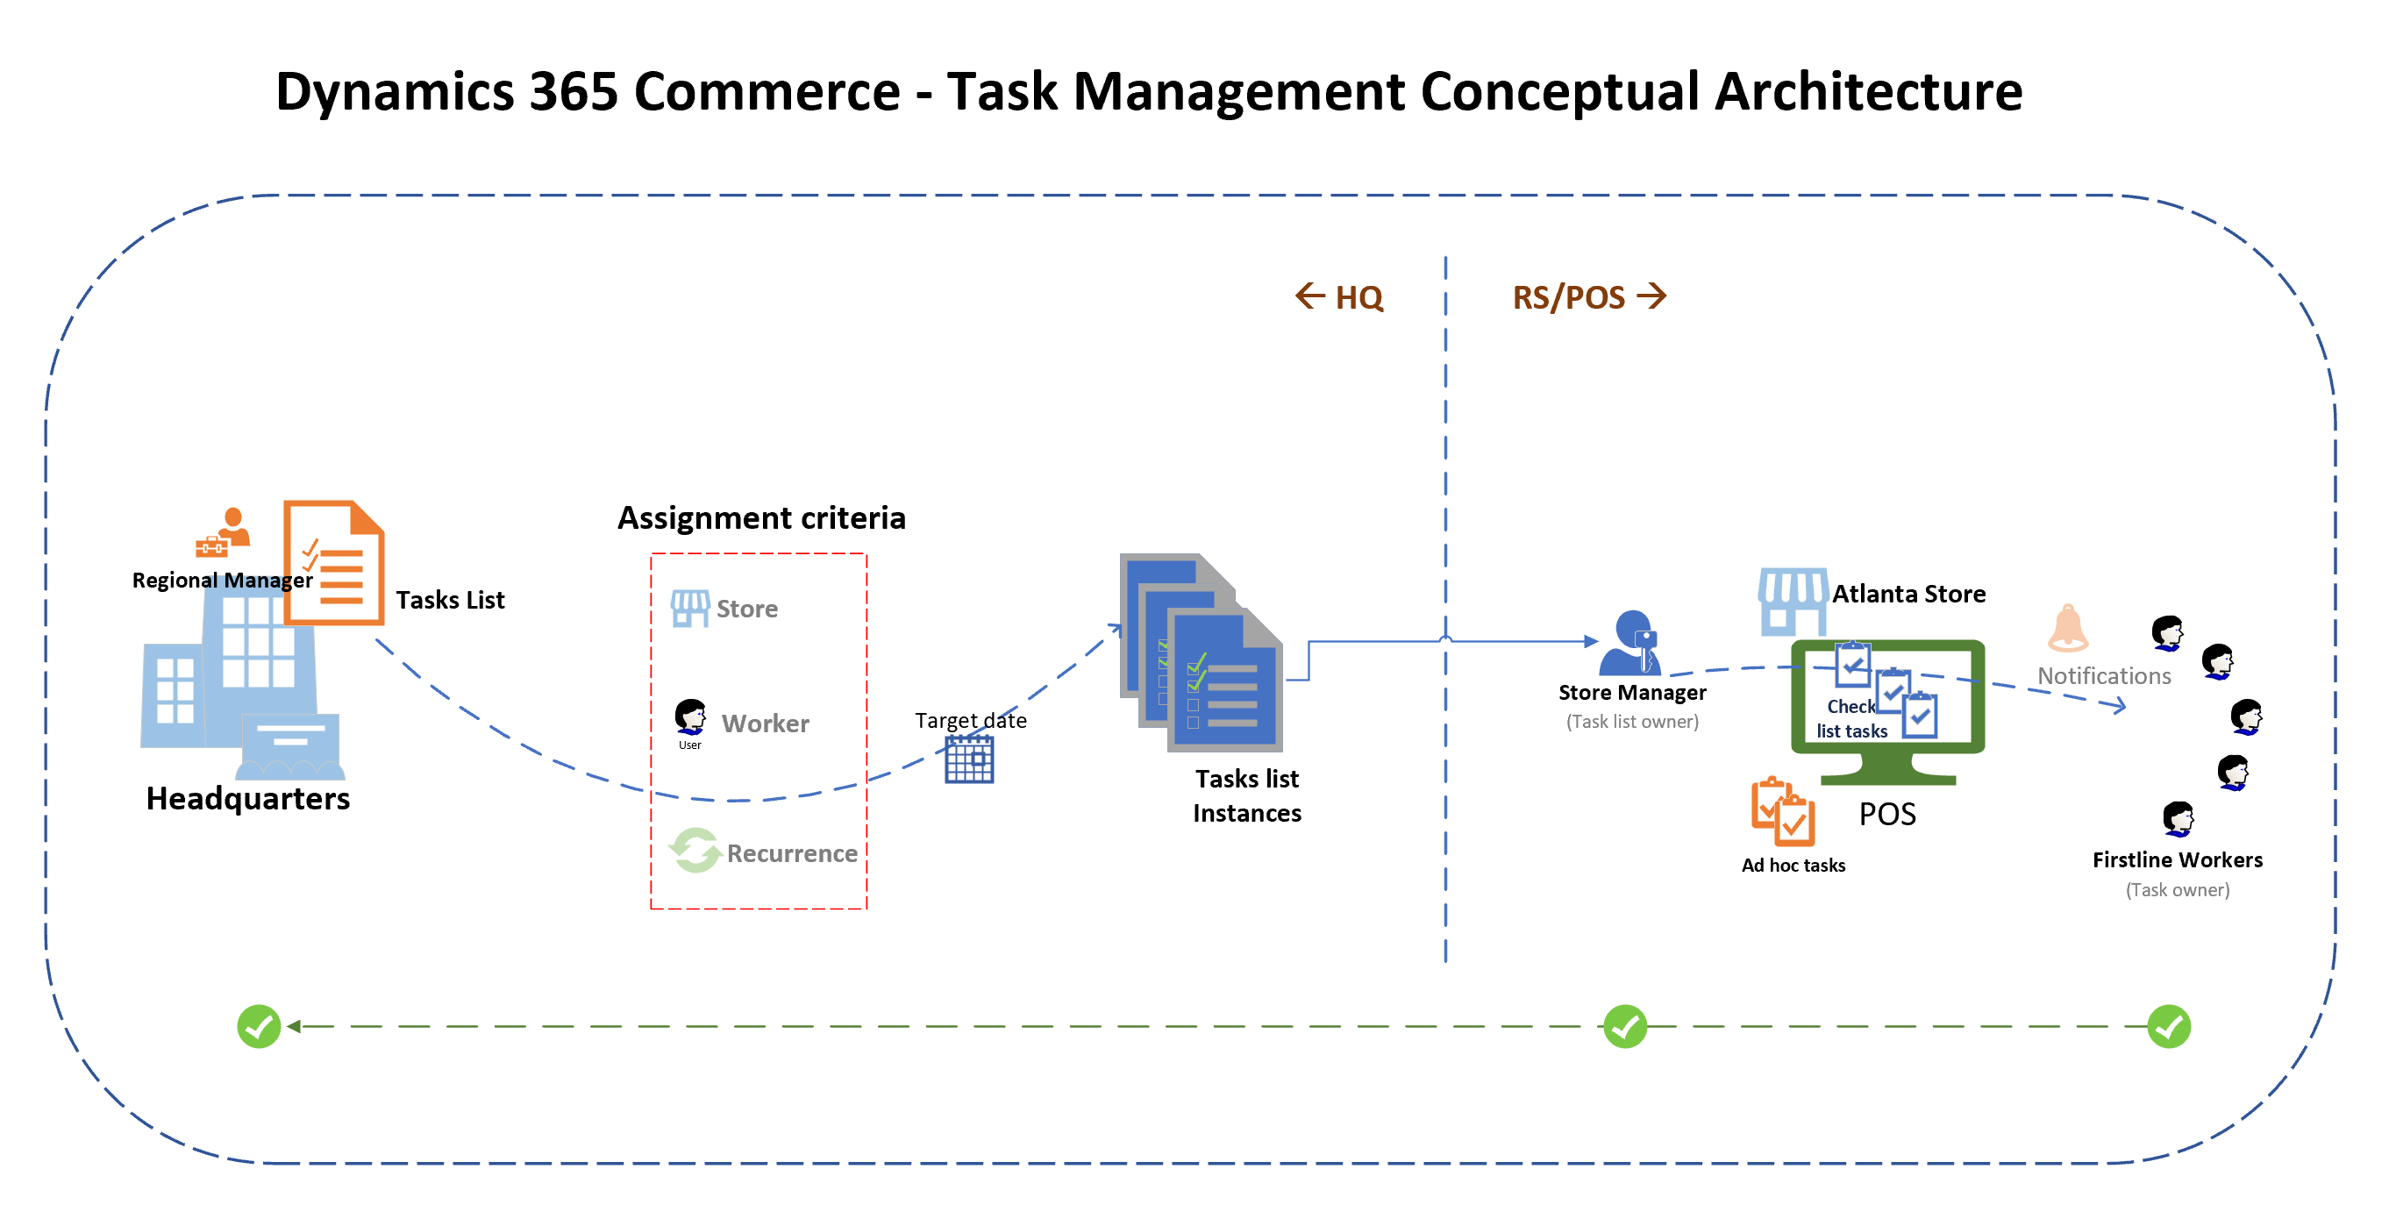Image resolution: width=2396 pixels, height=1226 pixels.
Task: Click the Notifications bell icon at Atlanta Store
Action: coord(2064,624)
